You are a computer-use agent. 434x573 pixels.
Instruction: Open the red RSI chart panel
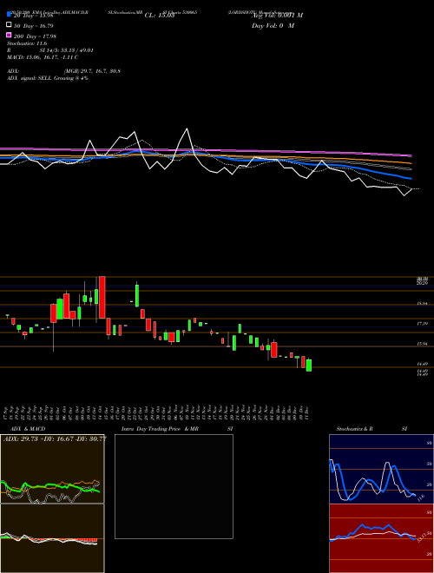pos(381,538)
